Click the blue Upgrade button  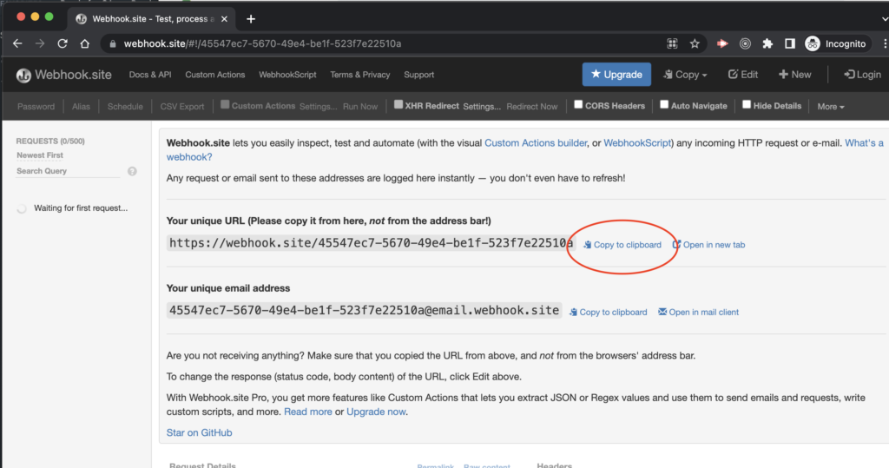[x=616, y=75]
